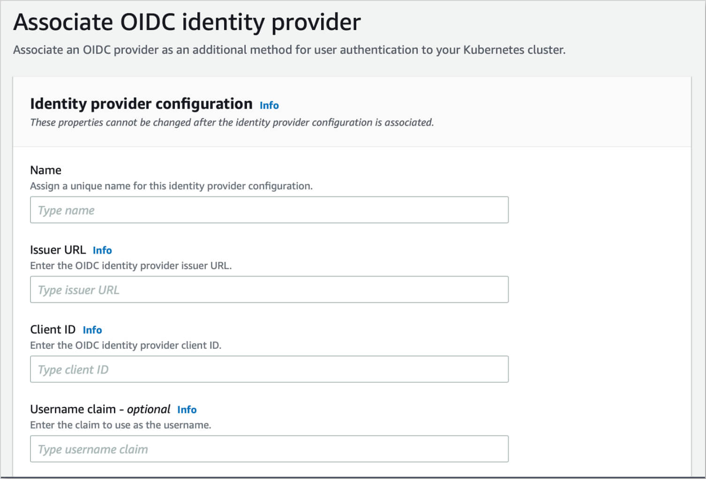Open the Identity provider configuration Info link
Screen dimensions: 706x479
(269, 105)
